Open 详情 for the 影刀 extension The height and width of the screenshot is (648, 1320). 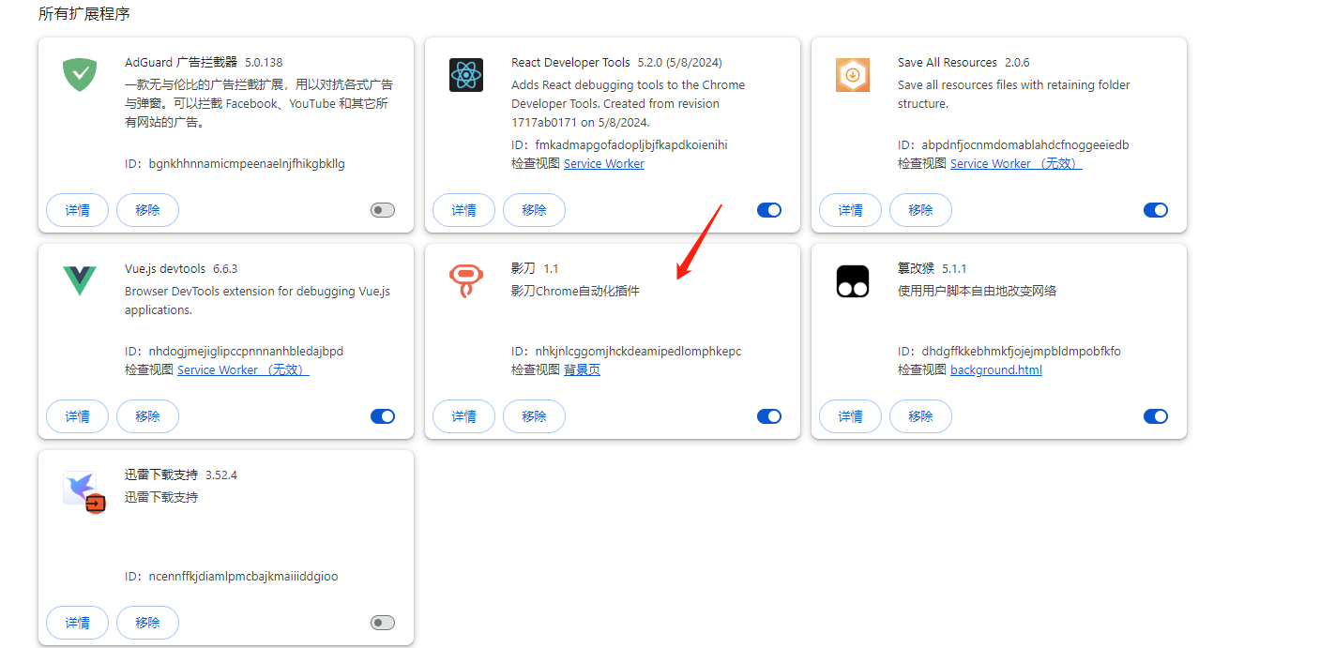coord(464,416)
